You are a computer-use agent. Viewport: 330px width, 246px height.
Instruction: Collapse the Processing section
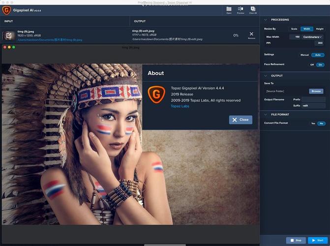tap(266, 20)
